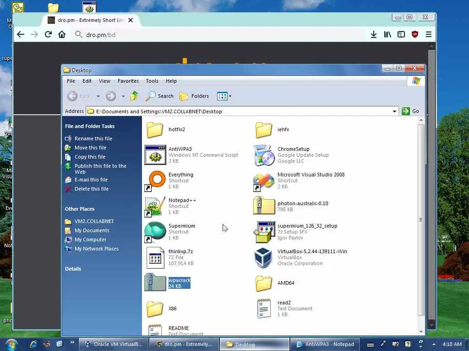469x351 pixels.
Task: Open My Documents in Other Places
Action: tap(92, 230)
